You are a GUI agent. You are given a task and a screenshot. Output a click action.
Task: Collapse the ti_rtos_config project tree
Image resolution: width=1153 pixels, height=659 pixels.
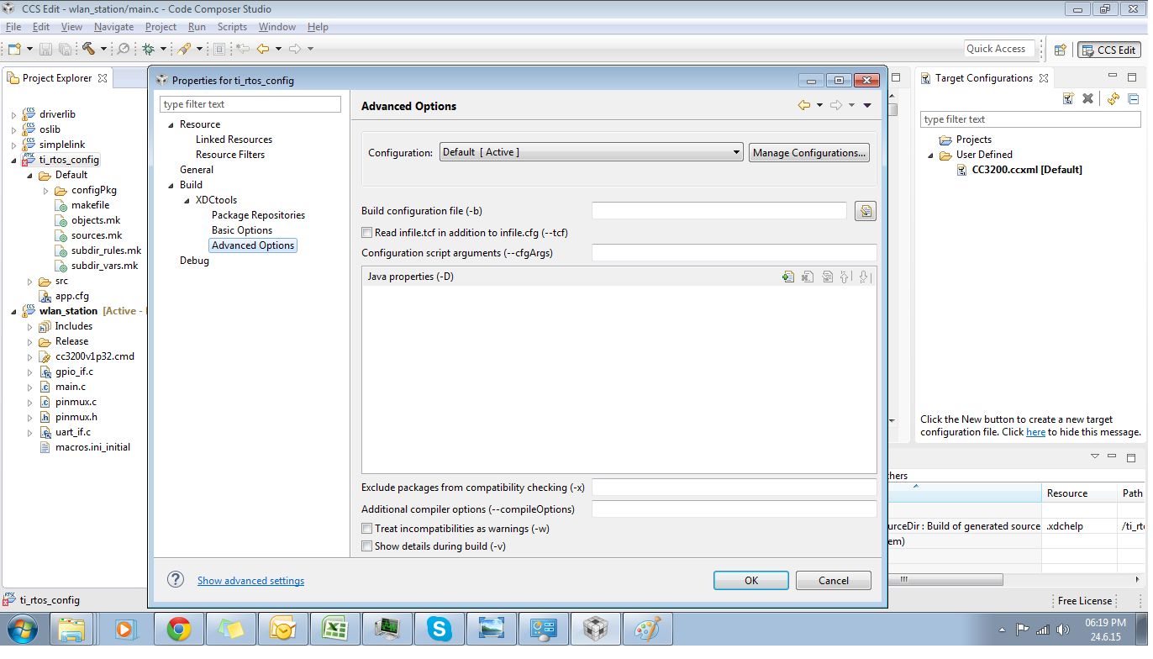[13, 160]
